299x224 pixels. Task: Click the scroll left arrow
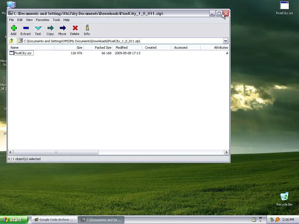pos(11,152)
